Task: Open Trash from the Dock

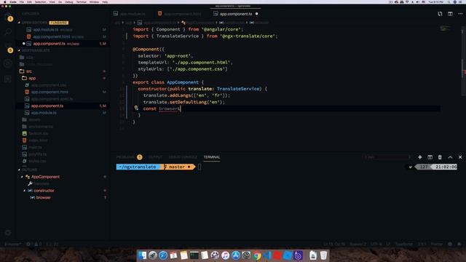Action: coord(323,255)
